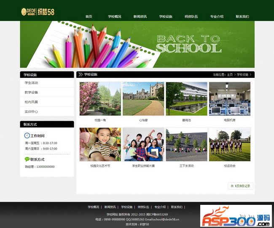Viewport: 274px width, 228px height.
Task: View the 电脑机房 computer room photo
Action: 230,99
